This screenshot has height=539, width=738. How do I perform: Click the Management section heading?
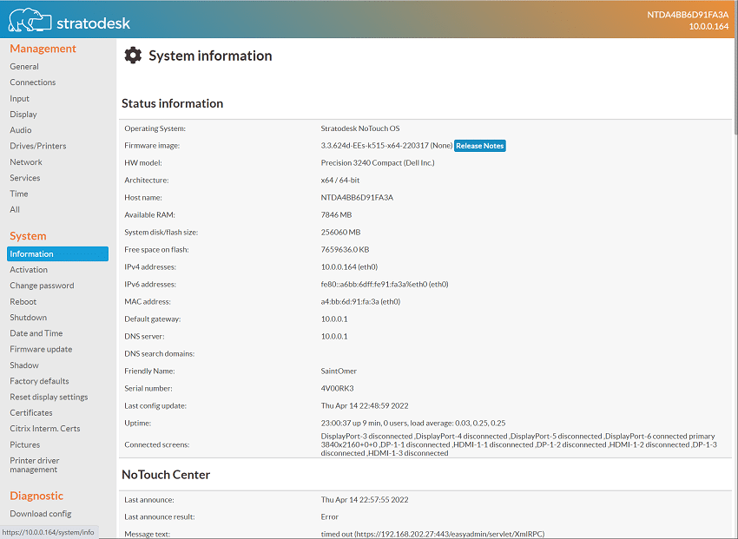[43, 49]
